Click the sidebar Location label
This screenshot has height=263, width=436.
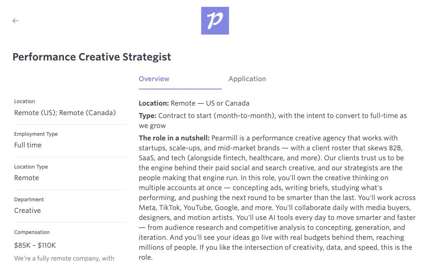(x=24, y=101)
